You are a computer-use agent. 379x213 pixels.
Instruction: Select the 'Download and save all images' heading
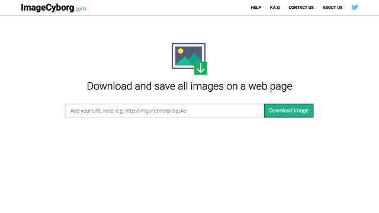pos(189,86)
